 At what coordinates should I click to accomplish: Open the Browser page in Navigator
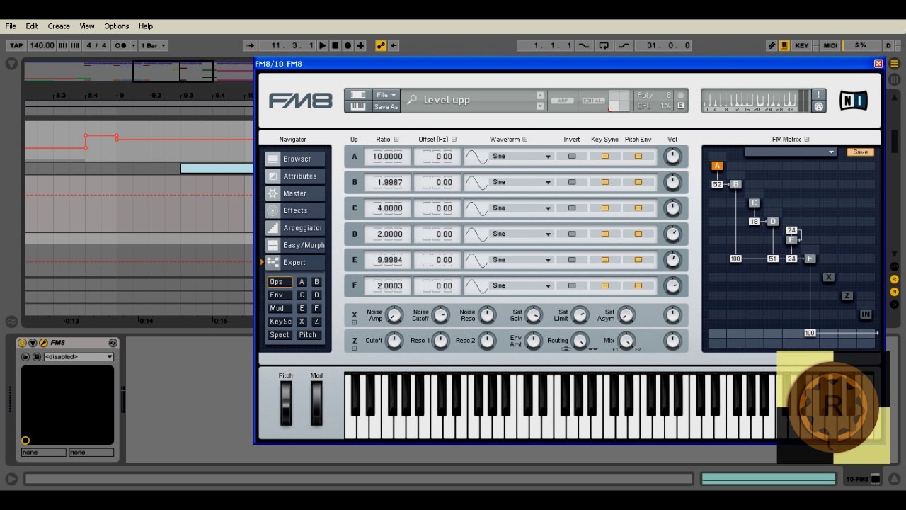click(295, 159)
